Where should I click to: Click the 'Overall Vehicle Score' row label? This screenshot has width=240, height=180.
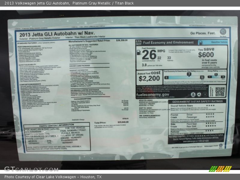pyautogui.click(x=182, y=106)
